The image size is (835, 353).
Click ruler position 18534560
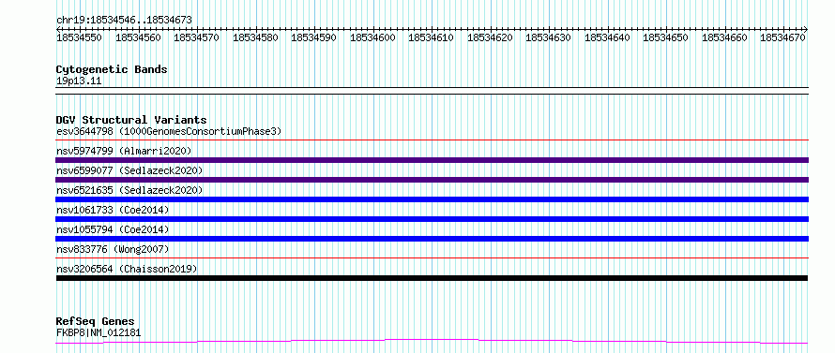pyautogui.click(x=137, y=37)
